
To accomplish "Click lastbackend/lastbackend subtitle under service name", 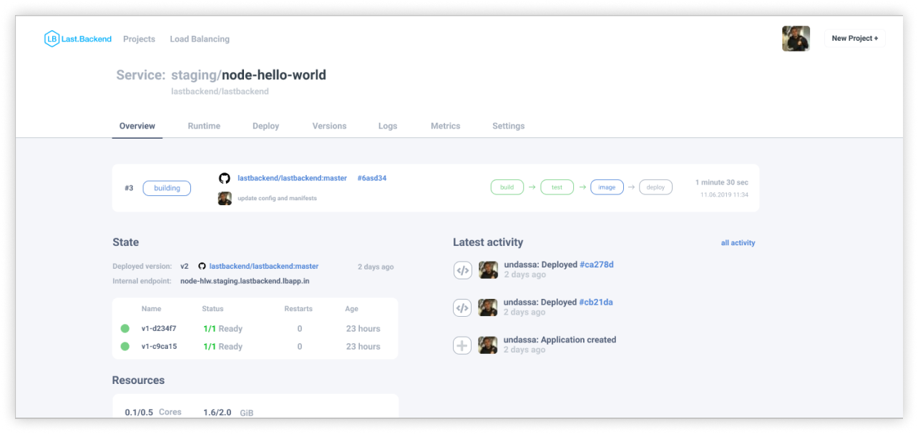I will [x=220, y=92].
